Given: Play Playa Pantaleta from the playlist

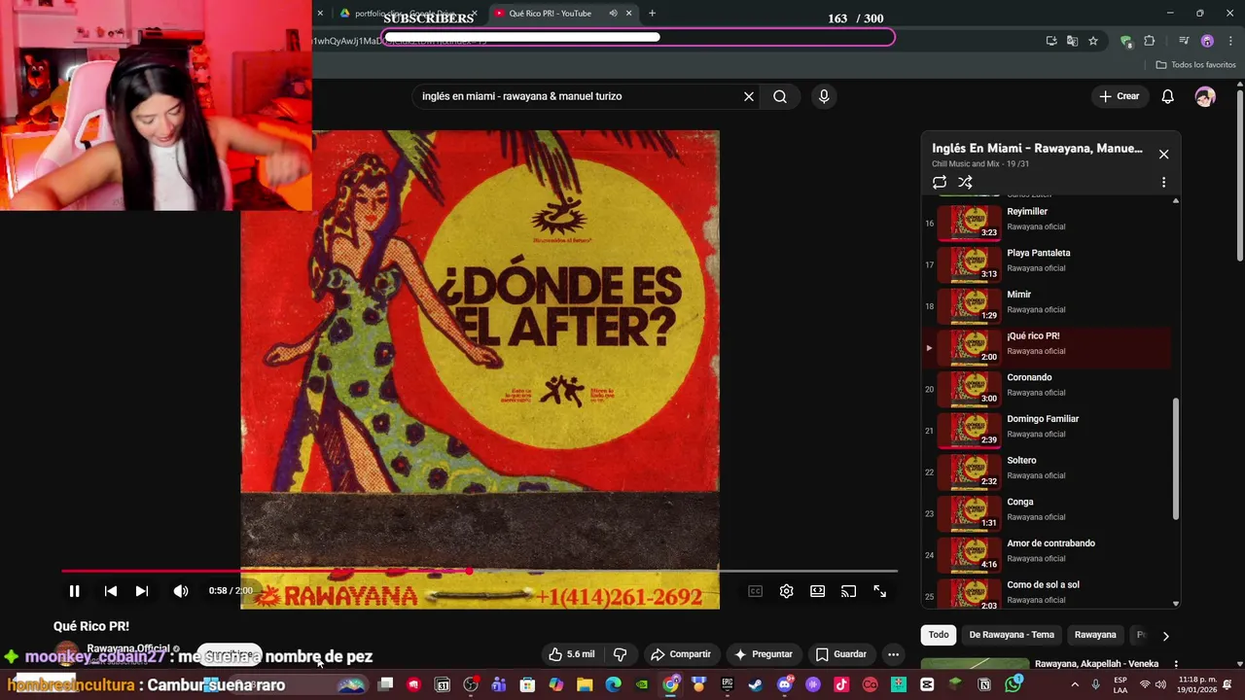Looking at the screenshot, I should point(1047,263).
